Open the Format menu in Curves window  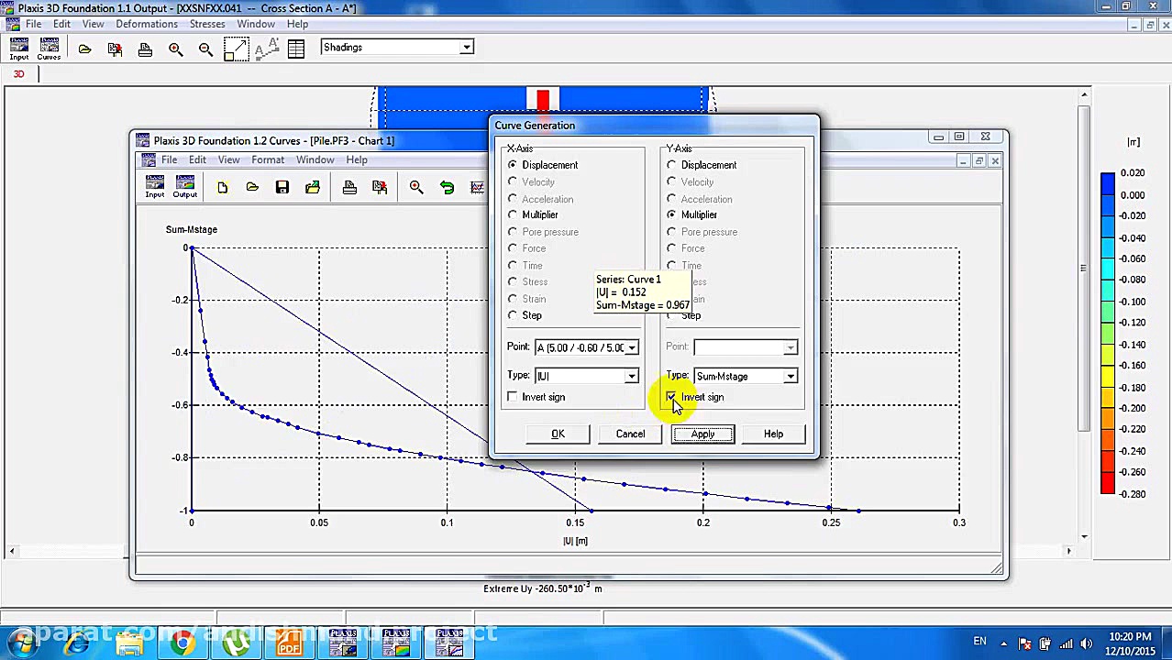pyautogui.click(x=268, y=159)
